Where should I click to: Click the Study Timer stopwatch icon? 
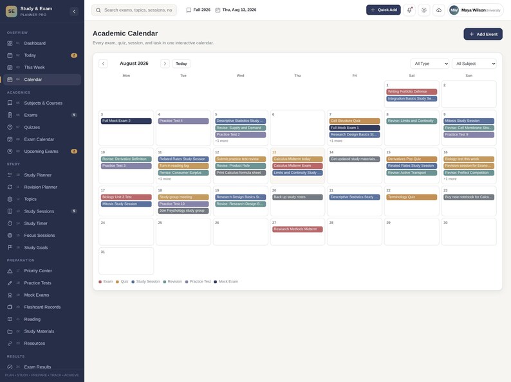pyautogui.click(x=10, y=223)
